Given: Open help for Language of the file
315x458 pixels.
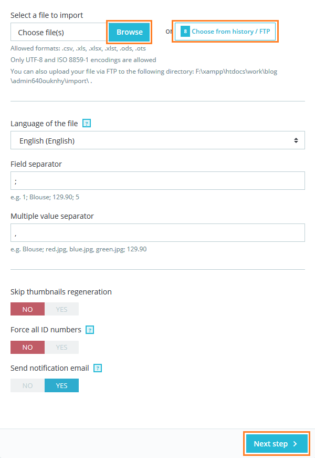Looking at the screenshot, I should tap(86, 123).
